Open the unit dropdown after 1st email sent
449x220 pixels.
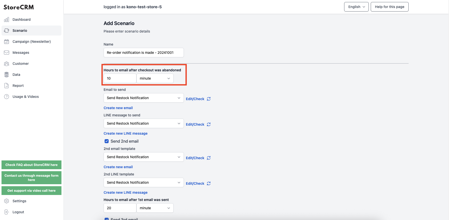point(155,208)
